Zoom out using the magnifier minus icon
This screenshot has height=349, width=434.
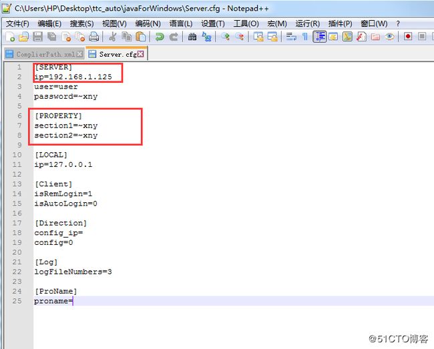coord(240,37)
